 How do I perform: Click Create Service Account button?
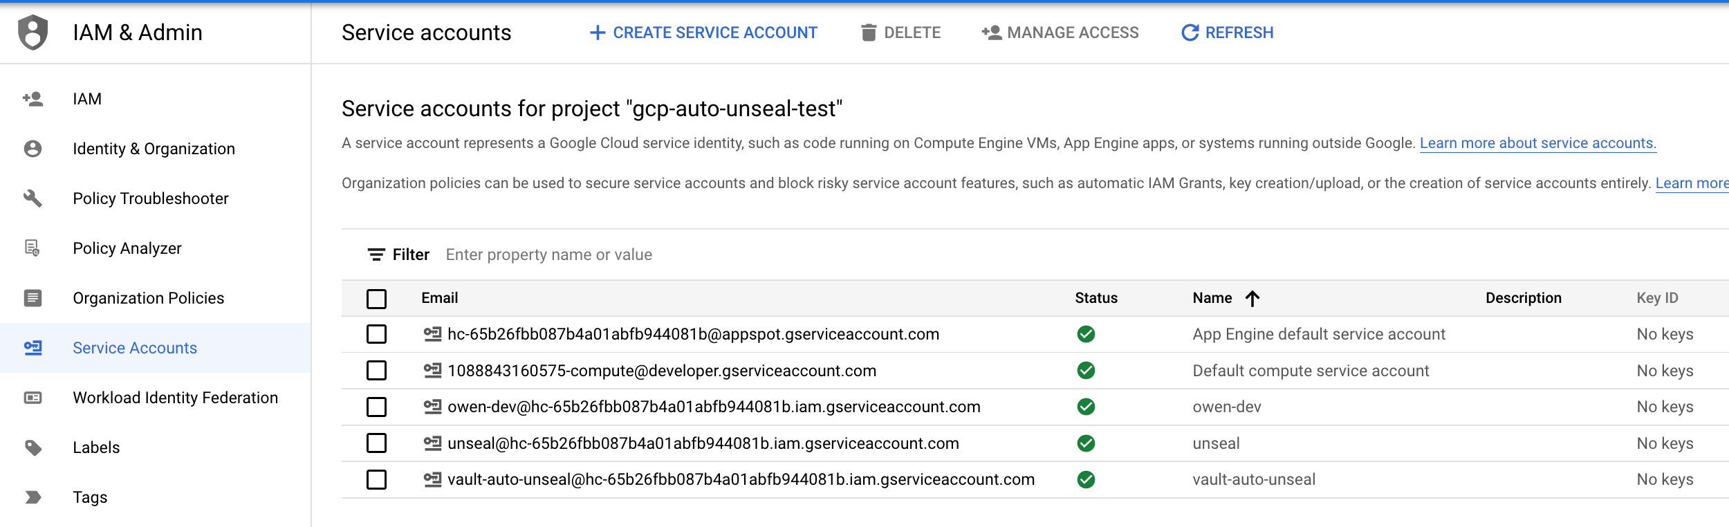[x=703, y=33]
